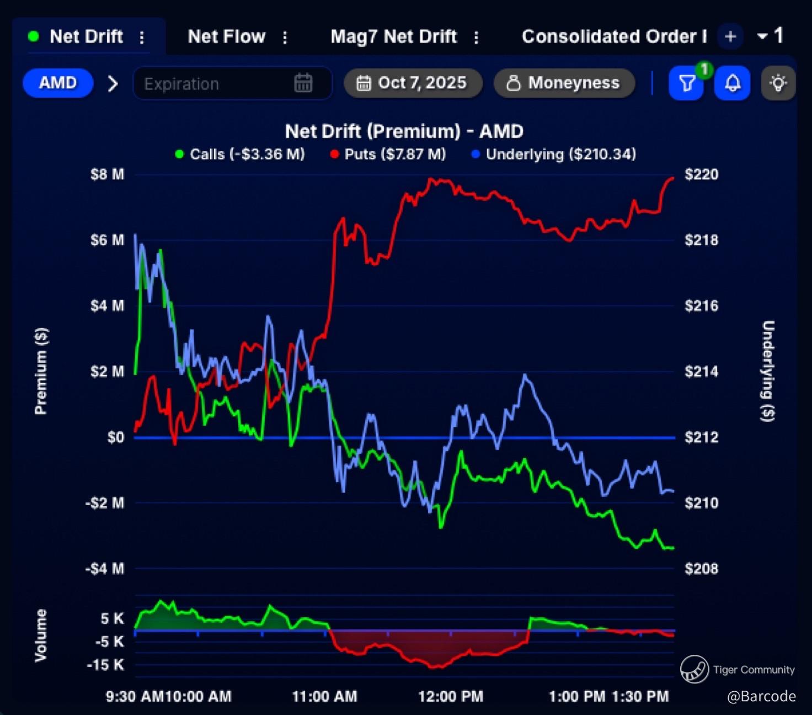Click the green Calls legend dot
This screenshot has height=715, width=812.
(x=179, y=155)
